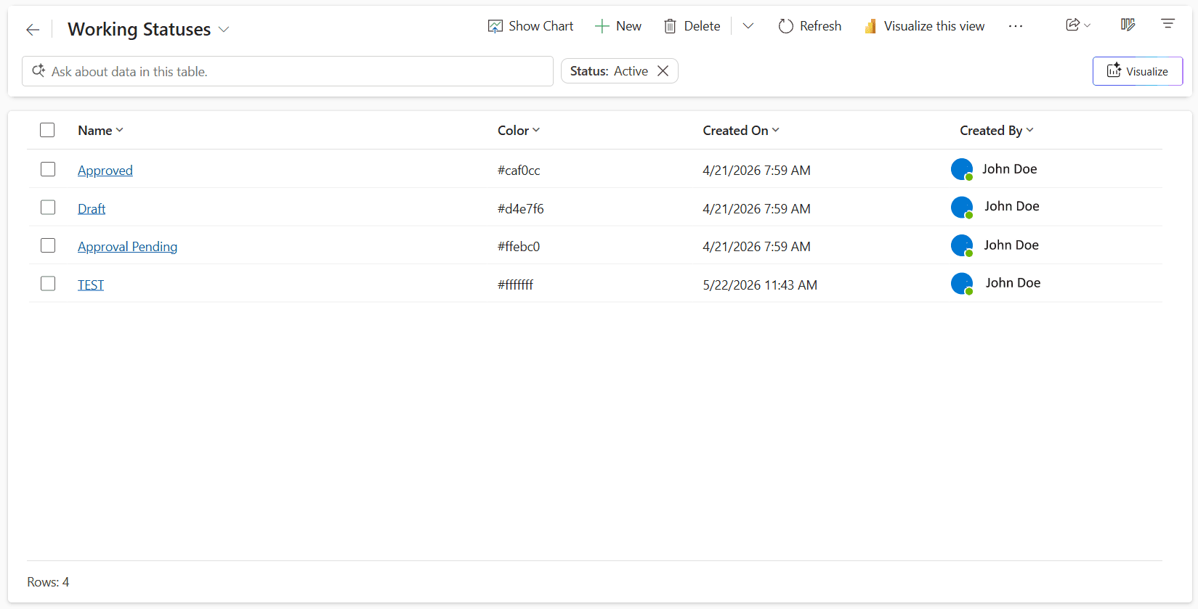The width and height of the screenshot is (1198, 609).
Task: Click Visualize this view
Action: pos(925,26)
